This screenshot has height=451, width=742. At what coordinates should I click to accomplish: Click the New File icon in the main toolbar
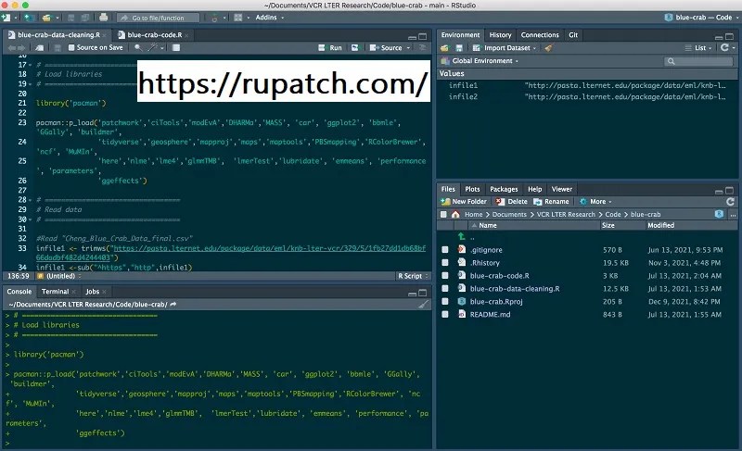pyautogui.click(x=6, y=18)
